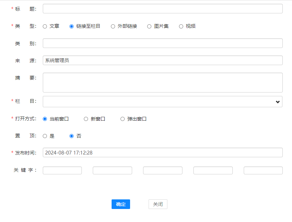292x222 pixels.
Task: Focus the 来源 field containing 系统管理员
Action: (x=163, y=60)
